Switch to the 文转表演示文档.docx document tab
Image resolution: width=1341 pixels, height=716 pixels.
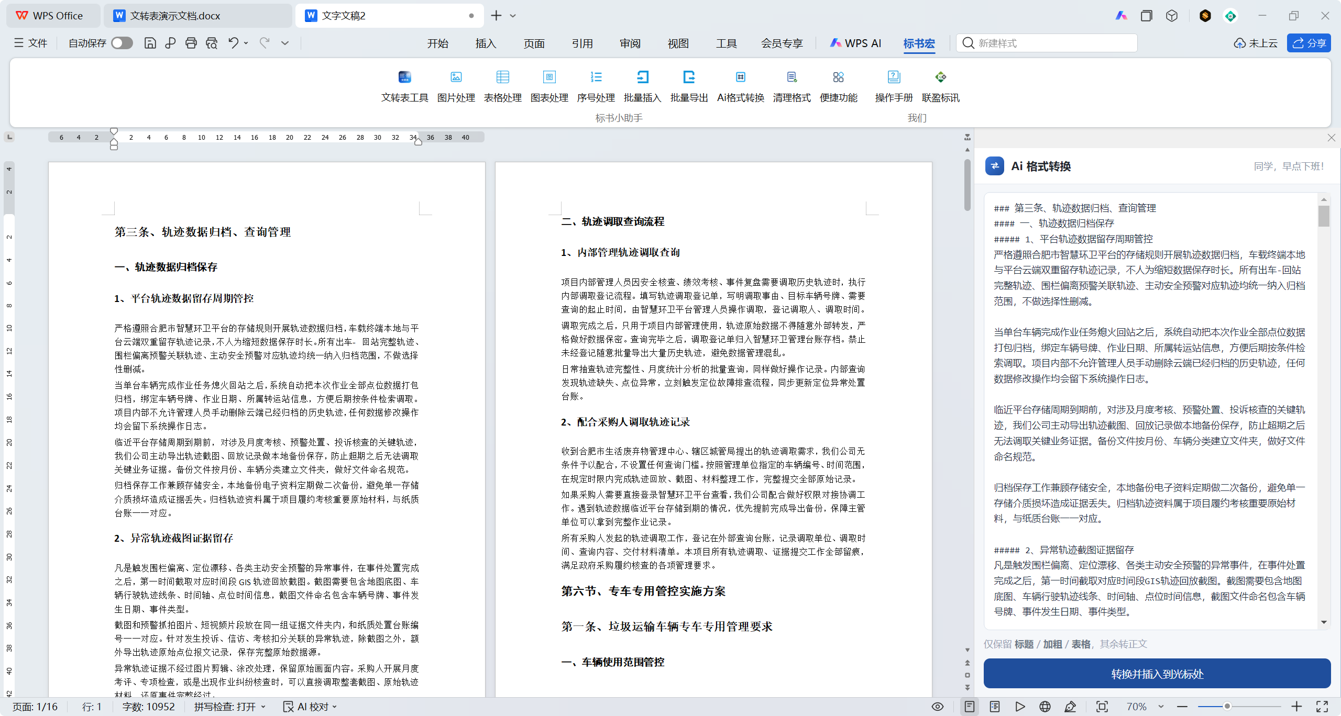(x=197, y=16)
